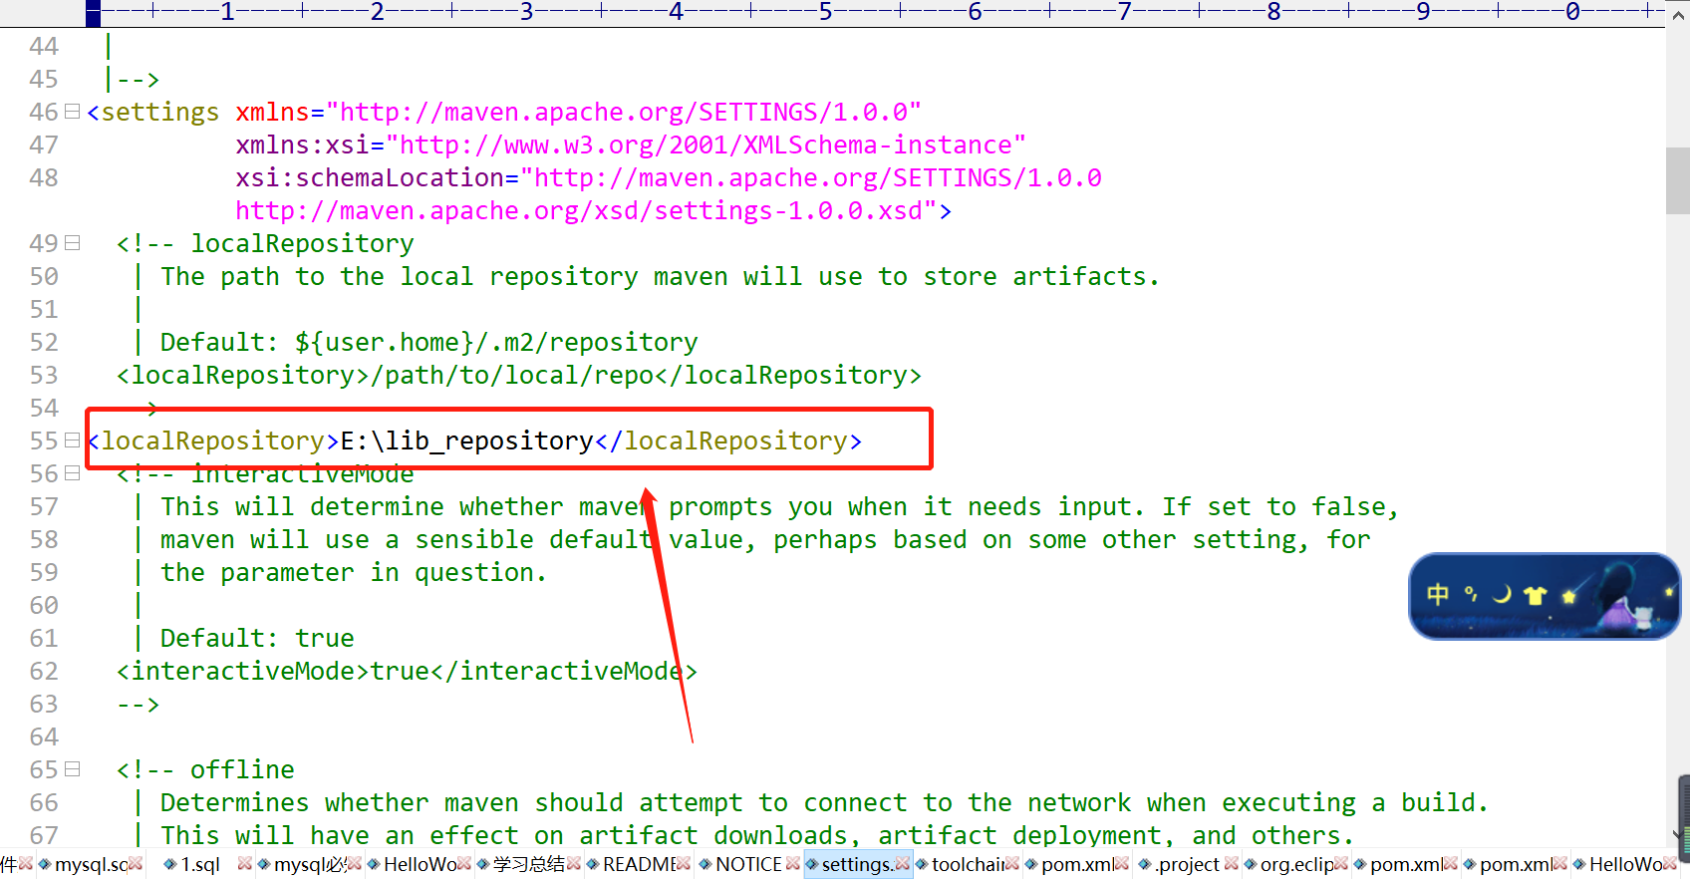Click the star icon on the IME bar

1569,596
